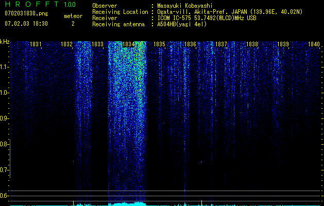Click the 0.7 kHz frequency label
The width and height of the screenshot is (324, 206).
pos(4,170)
